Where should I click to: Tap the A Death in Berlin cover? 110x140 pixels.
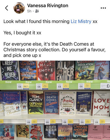(x=51, y=131)
